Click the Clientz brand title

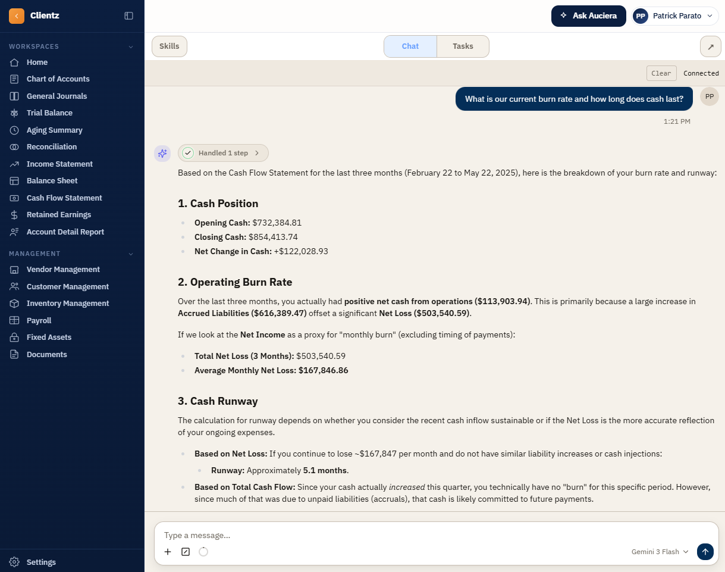[x=45, y=16]
